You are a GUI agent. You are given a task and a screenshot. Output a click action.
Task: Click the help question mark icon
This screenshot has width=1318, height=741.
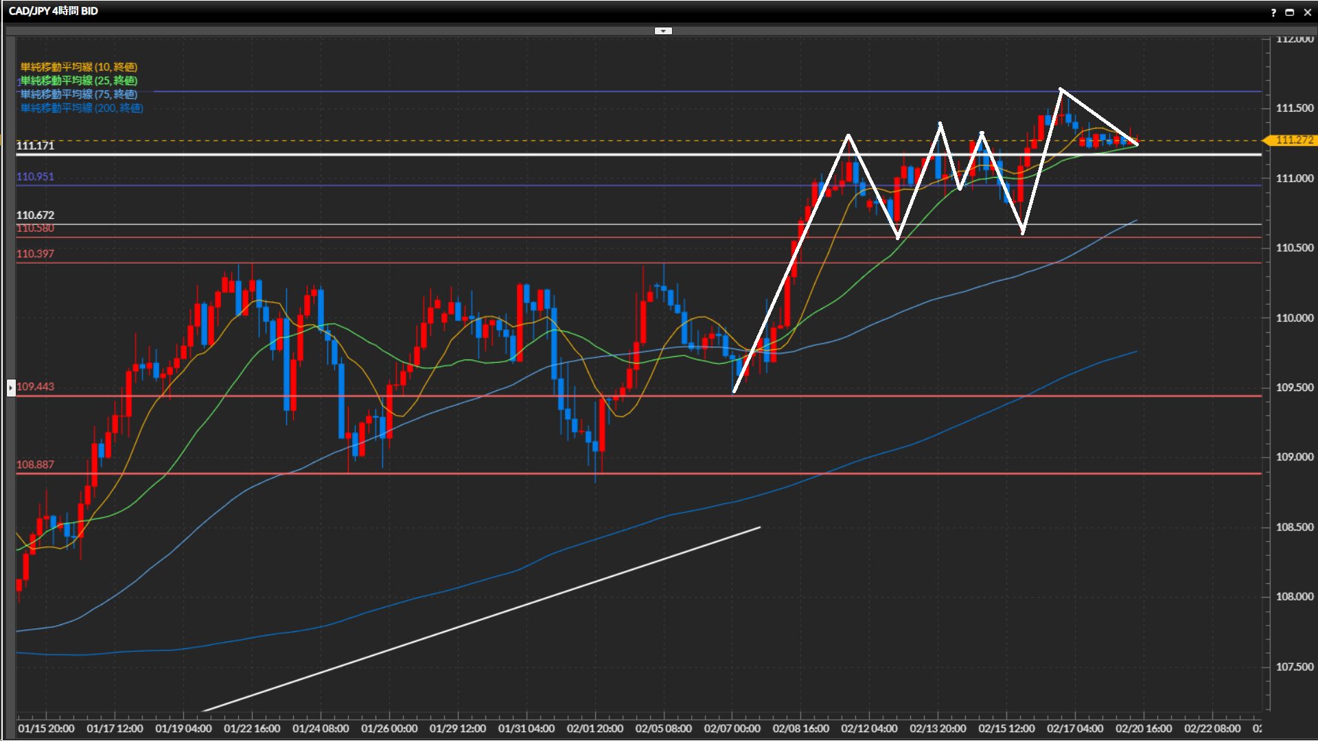click(1273, 12)
